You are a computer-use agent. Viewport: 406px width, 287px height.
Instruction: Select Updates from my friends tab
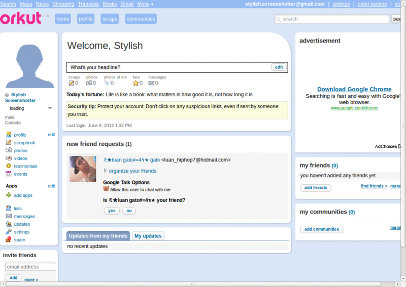point(98,235)
